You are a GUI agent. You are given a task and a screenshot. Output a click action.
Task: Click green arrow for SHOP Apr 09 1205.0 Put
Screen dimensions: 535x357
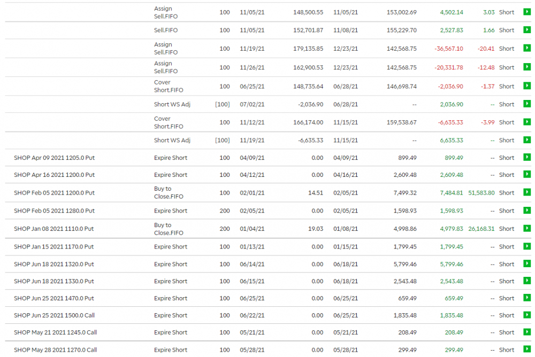[527, 157]
